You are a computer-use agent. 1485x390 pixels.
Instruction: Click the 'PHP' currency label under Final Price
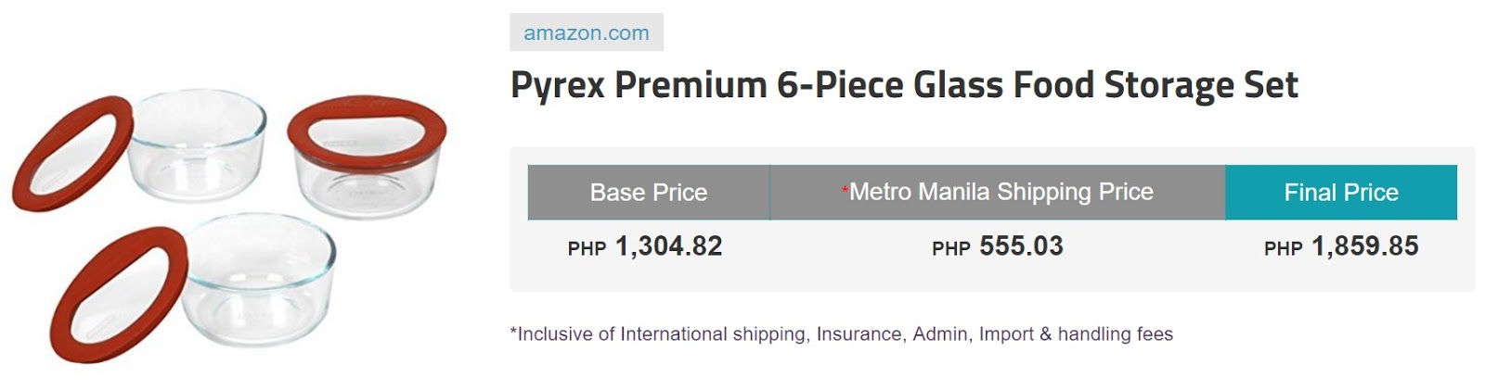tap(1284, 248)
